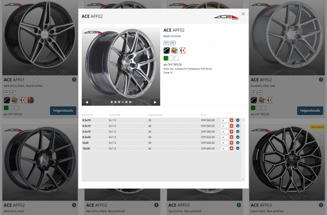Image resolution: width=327 pixels, height=215 pixels.
Task: Show next wheel image in dialog carousel
Action: click(155, 102)
